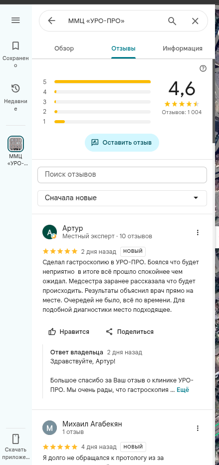This screenshot has height=465, width=219.
Task: Click the '2 дня назад' review date
Action: (99, 252)
